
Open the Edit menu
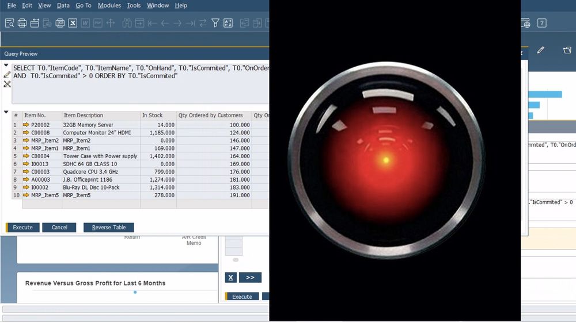point(27,6)
